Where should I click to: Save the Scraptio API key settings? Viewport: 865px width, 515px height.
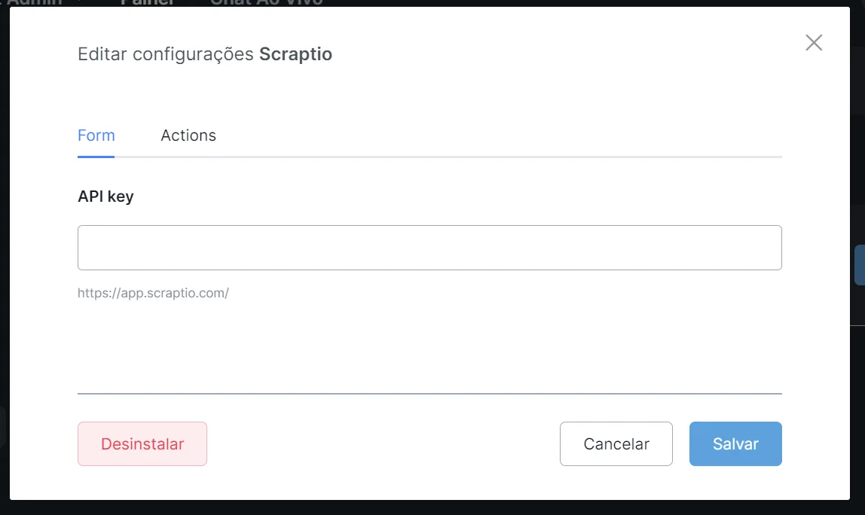coord(735,444)
